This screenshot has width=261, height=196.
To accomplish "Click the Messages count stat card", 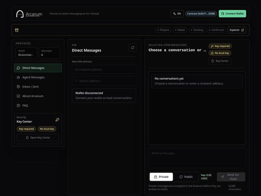I will point(50,53).
